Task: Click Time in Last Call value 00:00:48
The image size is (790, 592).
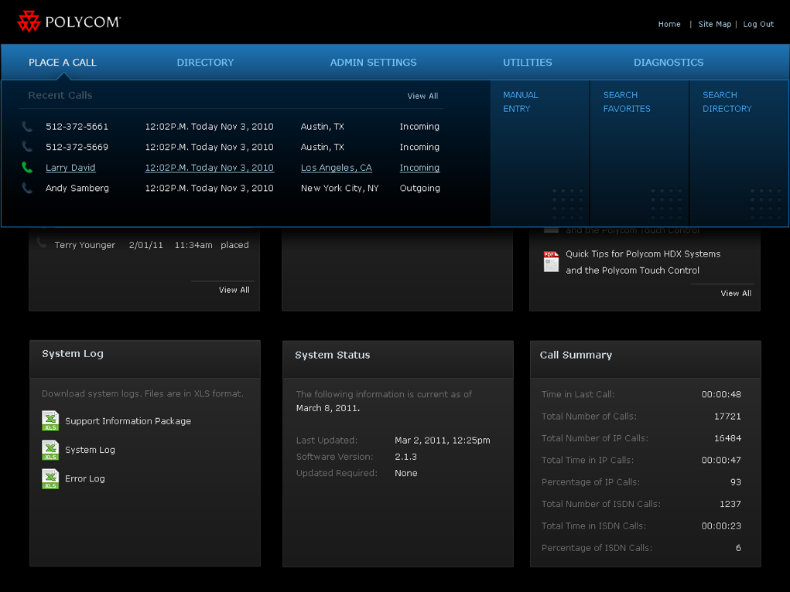Action: (x=721, y=395)
